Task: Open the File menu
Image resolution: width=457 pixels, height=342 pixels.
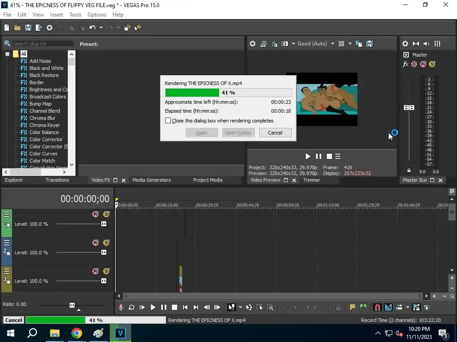Action: pyautogui.click(x=7, y=15)
